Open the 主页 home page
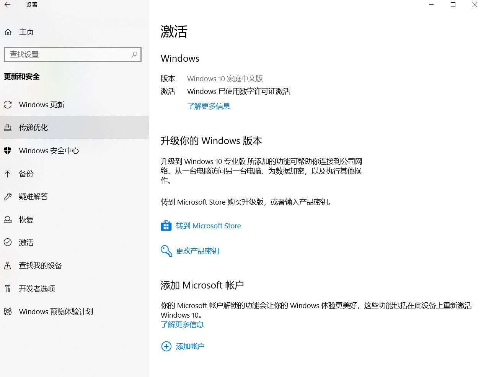The image size is (481, 377). click(x=75, y=32)
